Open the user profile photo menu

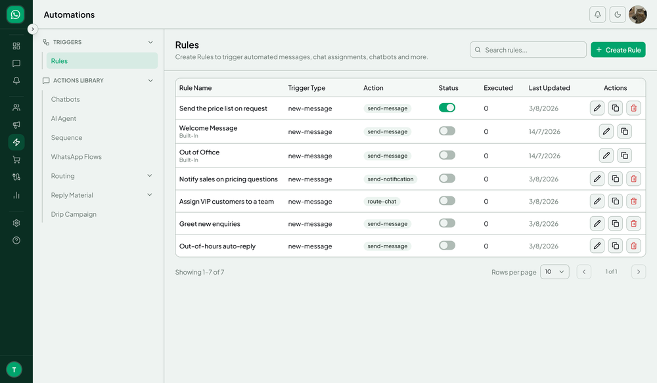point(638,14)
